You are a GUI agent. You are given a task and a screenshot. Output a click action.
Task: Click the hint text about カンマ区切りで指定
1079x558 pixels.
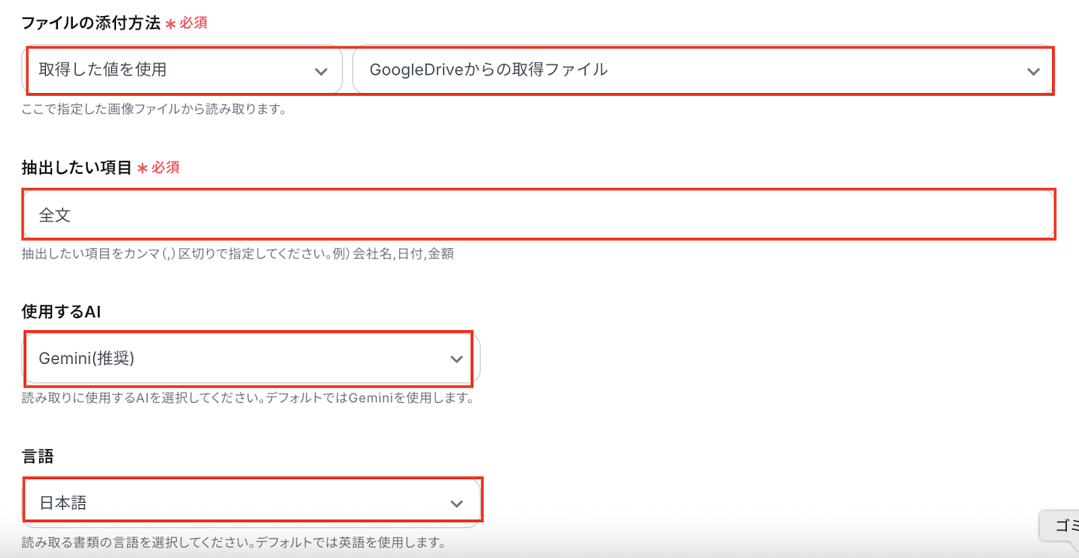click(x=237, y=254)
